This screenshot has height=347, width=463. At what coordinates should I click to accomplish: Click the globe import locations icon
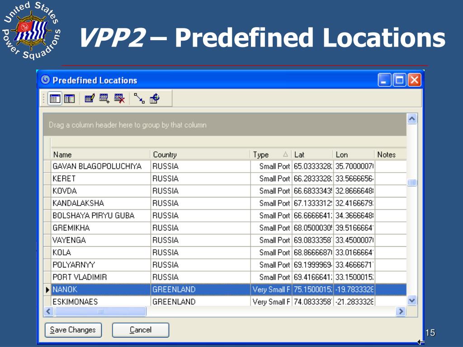(x=155, y=98)
